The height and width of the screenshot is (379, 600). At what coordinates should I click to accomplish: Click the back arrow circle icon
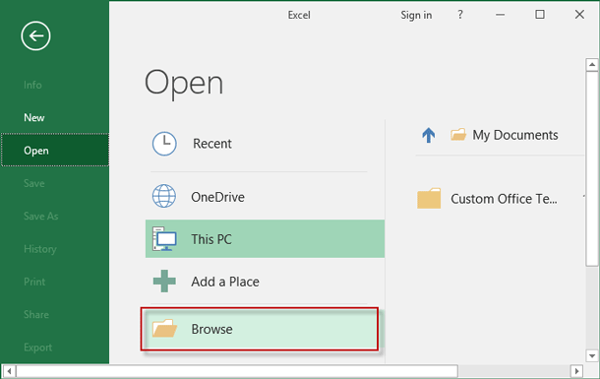pyautogui.click(x=35, y=36)
